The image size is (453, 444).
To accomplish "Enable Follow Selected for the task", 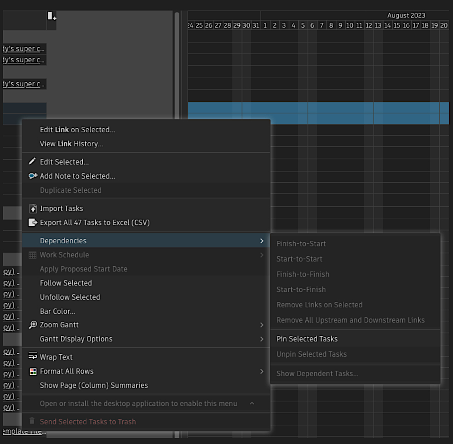I will click(x=66, y=283).
